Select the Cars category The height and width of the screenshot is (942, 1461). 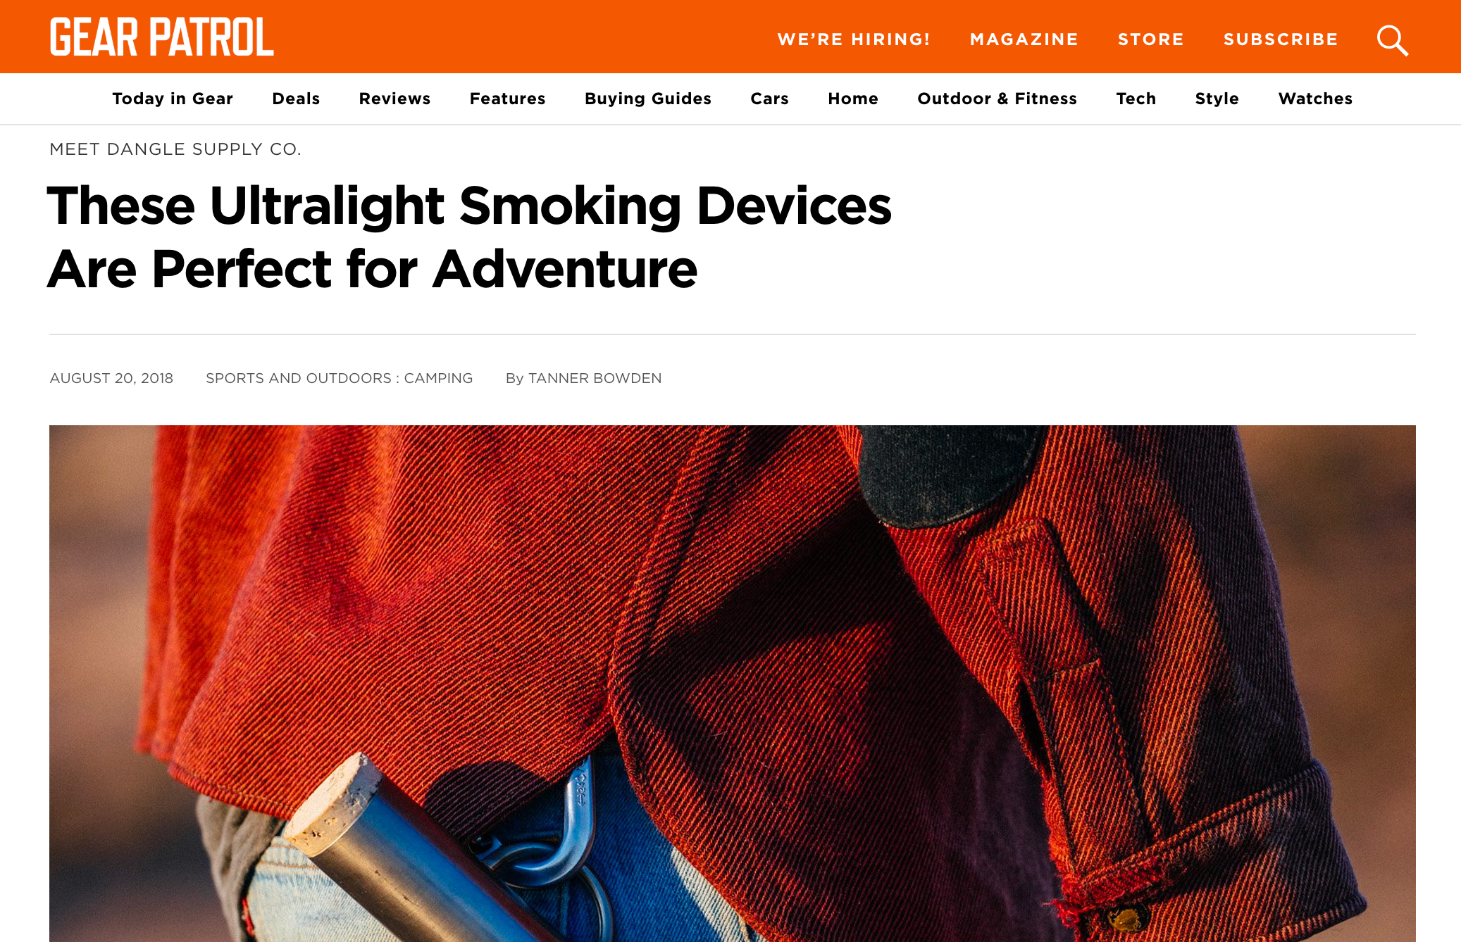click(x=769, y=99)
